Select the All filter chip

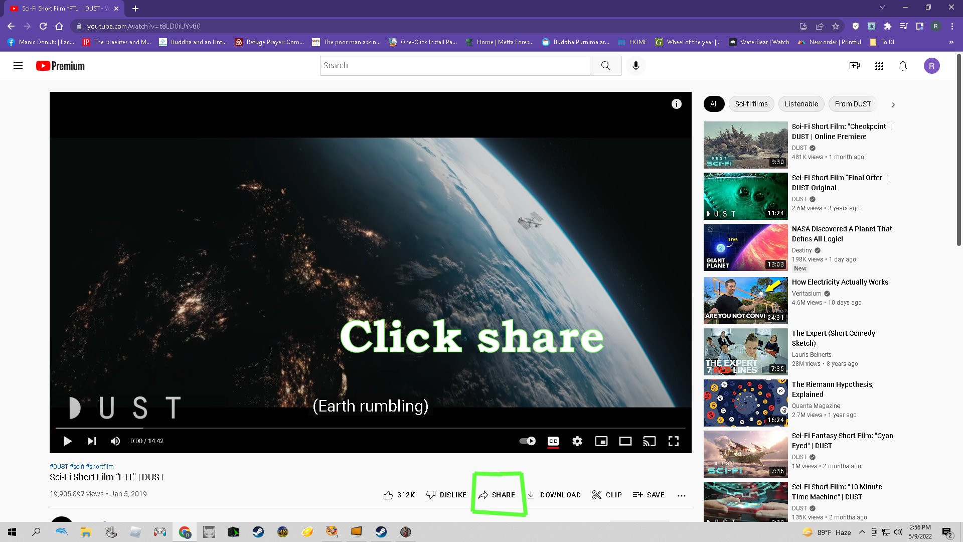click(x=714, y=104)
